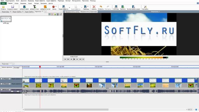Delete selection with red Удалить icon
Screen dimensions: 199x112
click(94, 7)
